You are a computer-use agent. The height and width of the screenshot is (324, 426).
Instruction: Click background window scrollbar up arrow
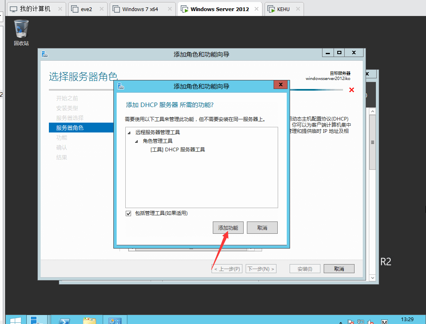373,112
